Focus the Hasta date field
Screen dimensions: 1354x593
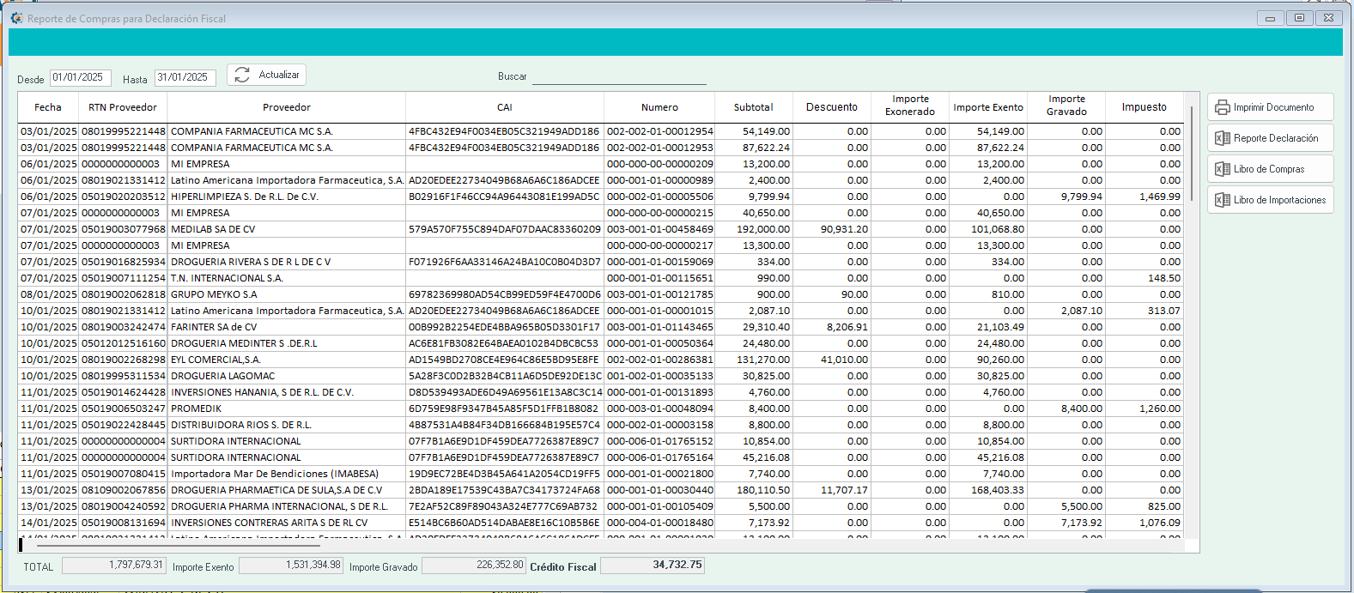(x=185, y=78)
